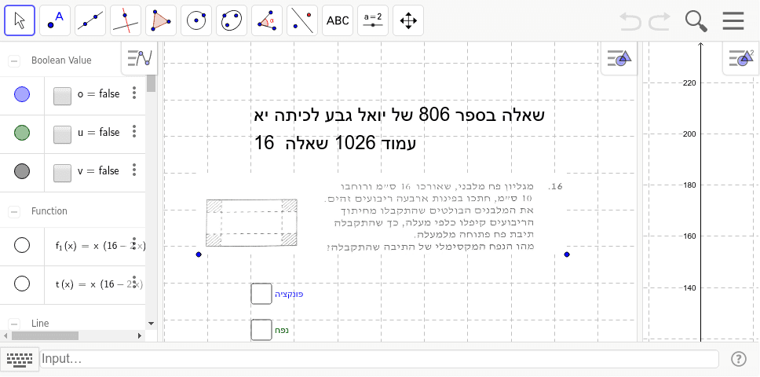Image resolution: width=760 pixels, height=377 pixels.
Task: Select the ABC Text tool
Action: point(338,20)
